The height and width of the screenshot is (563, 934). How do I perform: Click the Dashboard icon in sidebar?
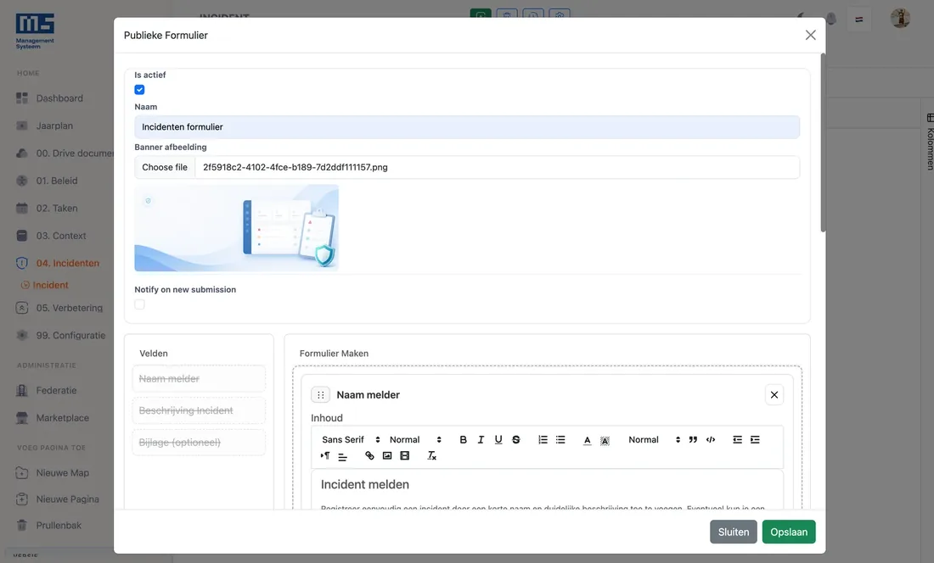[22, 98]
